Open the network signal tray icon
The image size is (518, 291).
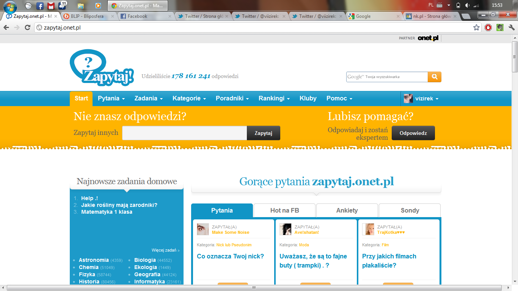(x=477, y=5)
